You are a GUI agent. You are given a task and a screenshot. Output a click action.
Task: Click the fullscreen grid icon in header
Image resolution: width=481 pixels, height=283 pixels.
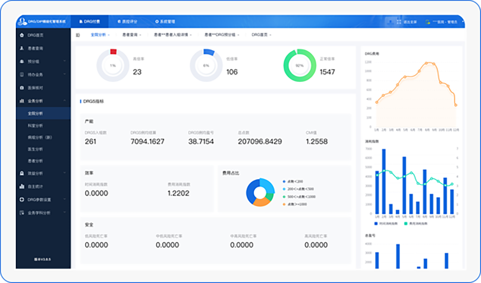399,22
